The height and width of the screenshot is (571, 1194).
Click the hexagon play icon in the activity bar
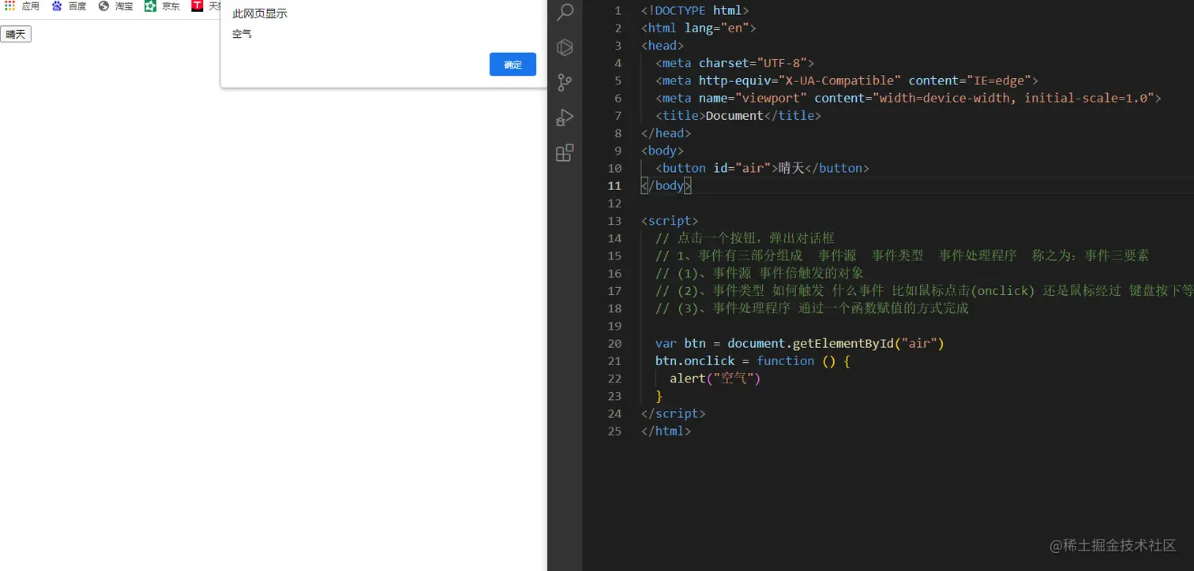pos(565,47)
